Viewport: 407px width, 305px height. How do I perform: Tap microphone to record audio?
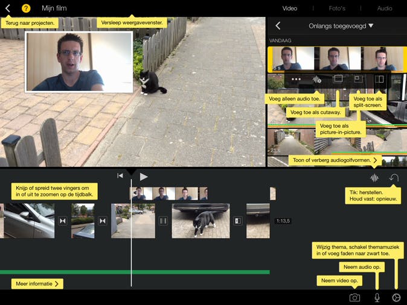(377, 298)
